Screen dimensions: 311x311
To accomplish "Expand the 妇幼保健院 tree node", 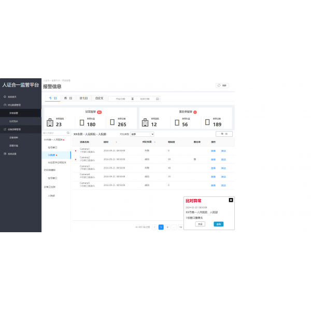I will 50,170.
